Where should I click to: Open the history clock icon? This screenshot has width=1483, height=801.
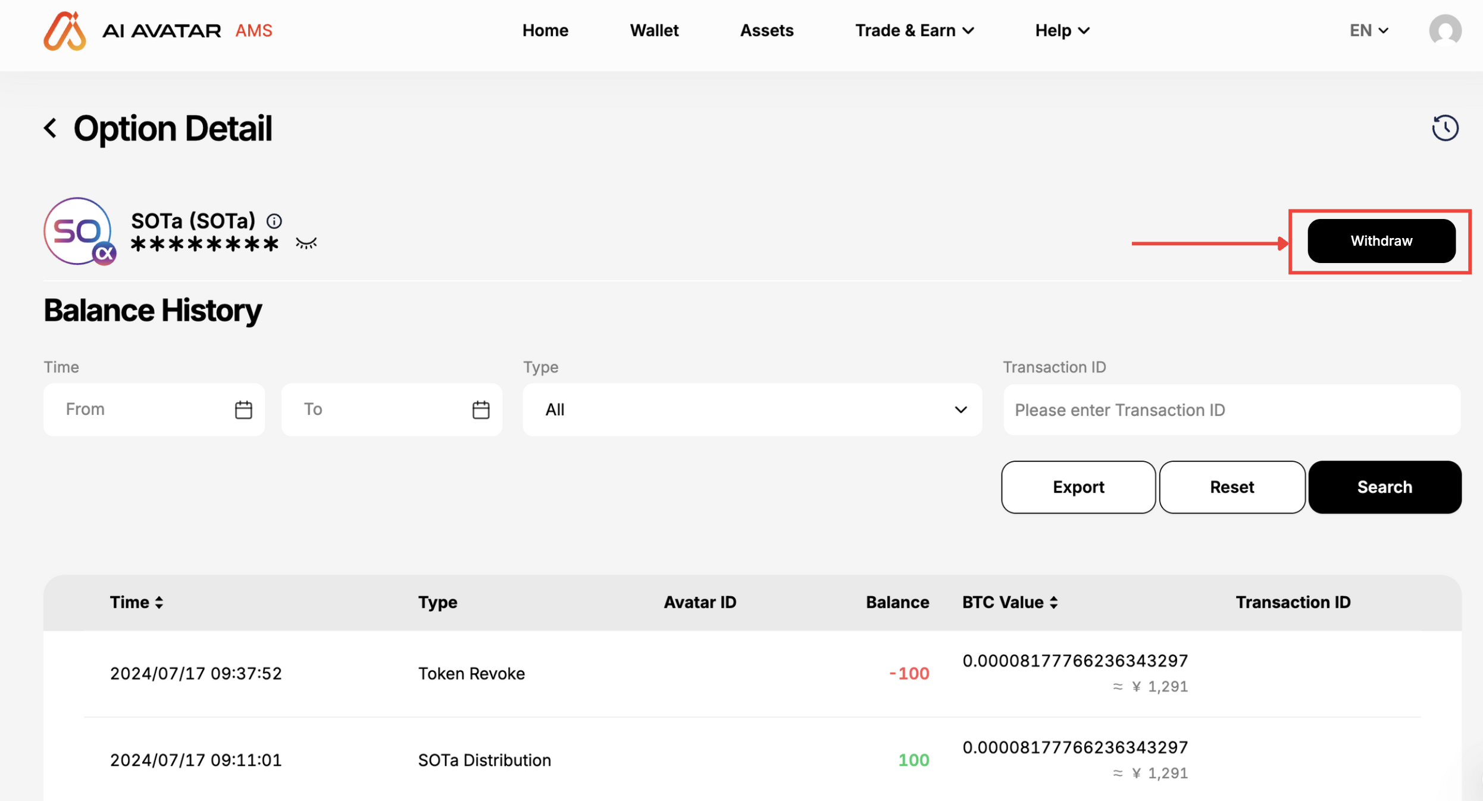pos(1445,128)
